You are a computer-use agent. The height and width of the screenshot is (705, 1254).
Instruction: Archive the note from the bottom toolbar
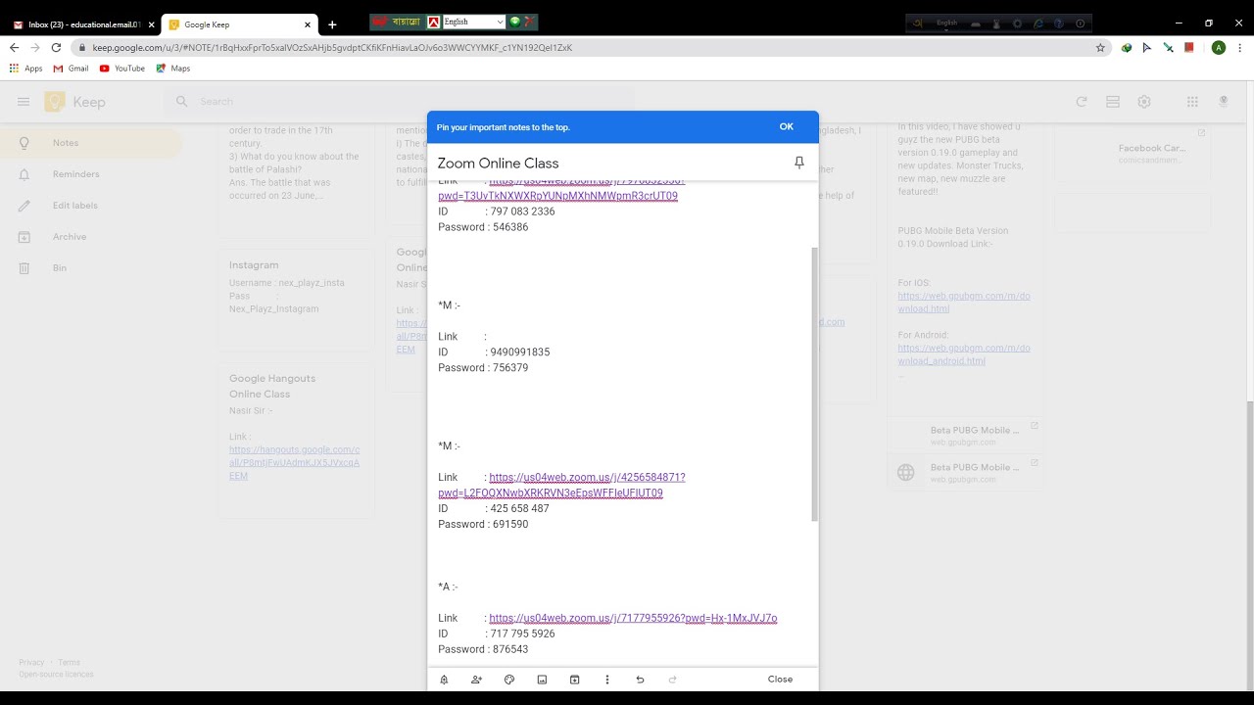tap(574, 680)
